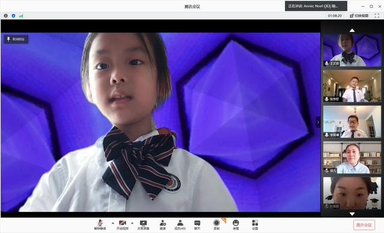
Task: Turn on the video camera
Action: pyautogui.click(x=122, y=225)
